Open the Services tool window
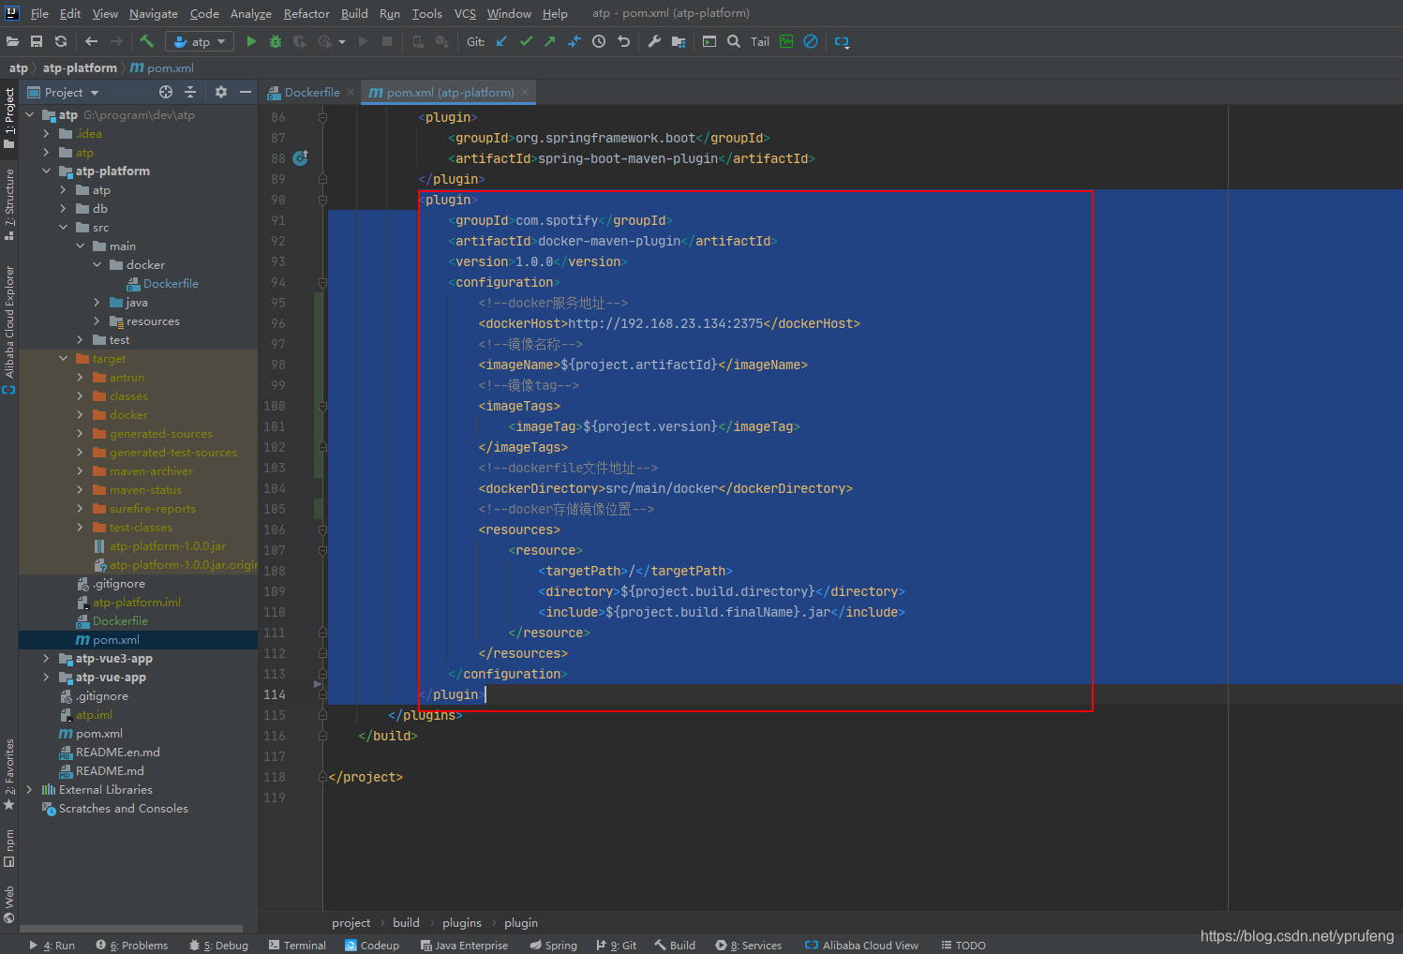1403x954 pixels. pos(749,945)
